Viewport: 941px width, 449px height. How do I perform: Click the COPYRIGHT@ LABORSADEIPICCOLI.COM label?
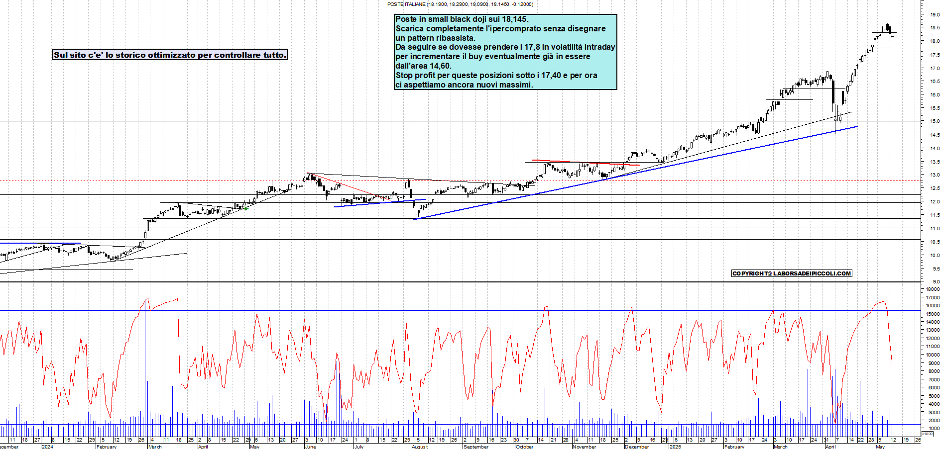click(792, 273)
